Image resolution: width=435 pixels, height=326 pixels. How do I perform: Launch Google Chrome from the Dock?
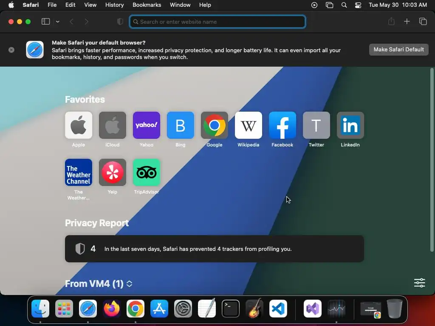tap(136, 308)
